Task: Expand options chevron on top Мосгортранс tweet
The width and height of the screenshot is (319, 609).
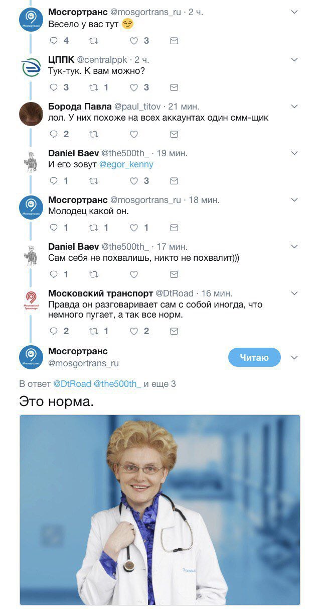Action: click(x=294, y=13)
